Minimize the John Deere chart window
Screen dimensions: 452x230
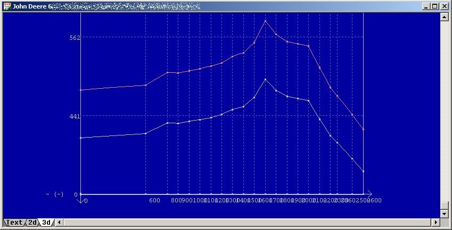(x=426, y=6)
